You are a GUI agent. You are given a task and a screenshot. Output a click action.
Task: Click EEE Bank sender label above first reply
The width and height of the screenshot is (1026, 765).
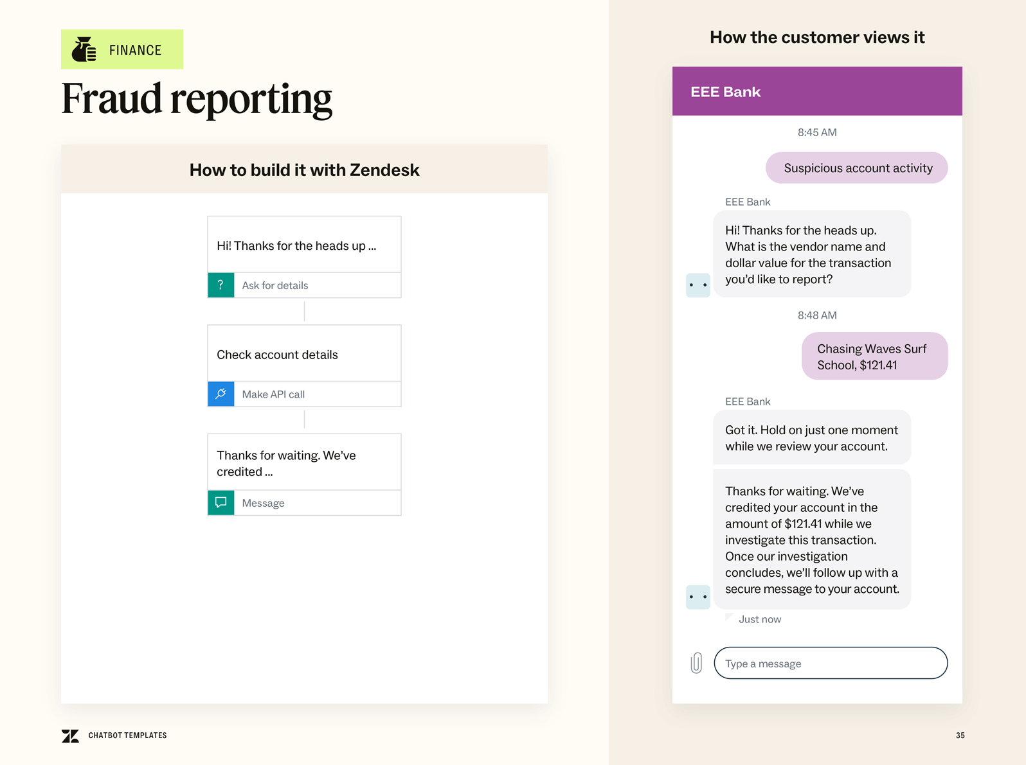coord(748,202)
